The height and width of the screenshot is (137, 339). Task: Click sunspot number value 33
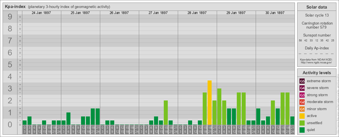point(311,40)
